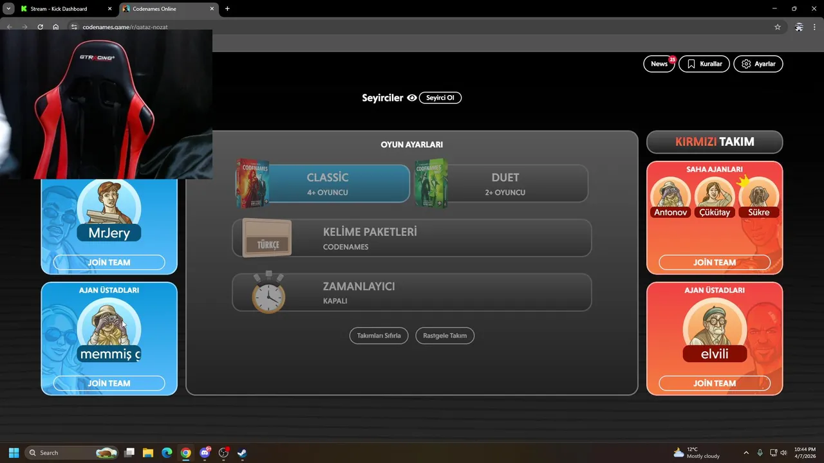Click the Seyirci Ol button
824x463 pixels.
point(440,98)
